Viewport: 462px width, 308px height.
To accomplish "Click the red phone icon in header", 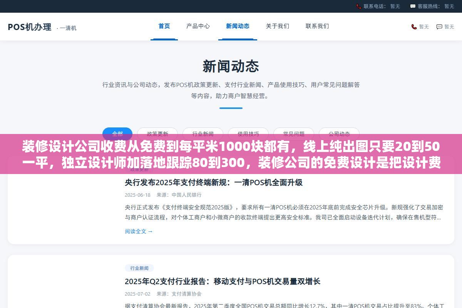I will (x=414, y=27).
